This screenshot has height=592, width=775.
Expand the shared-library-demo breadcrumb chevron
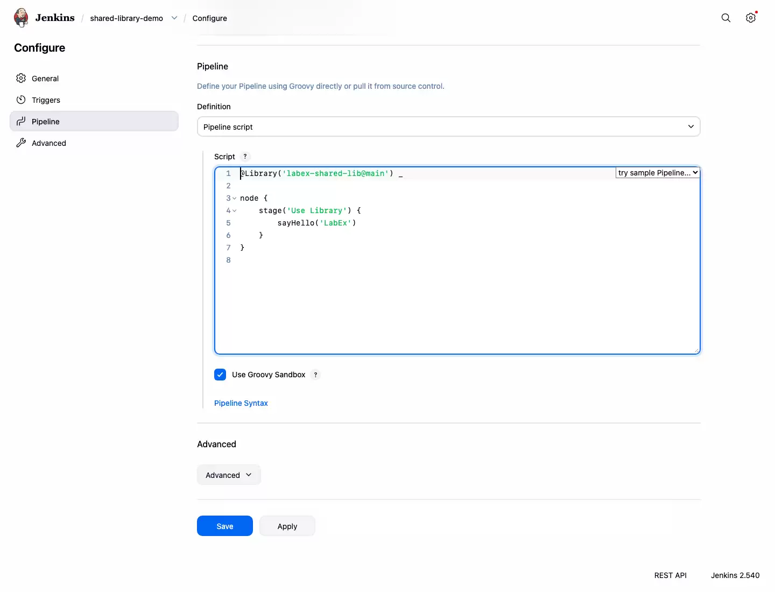174,18
